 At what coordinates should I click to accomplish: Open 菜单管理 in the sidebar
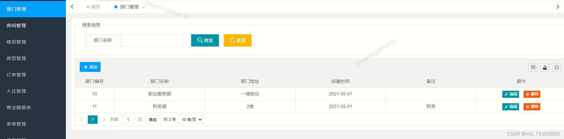[x=33, y=124]
